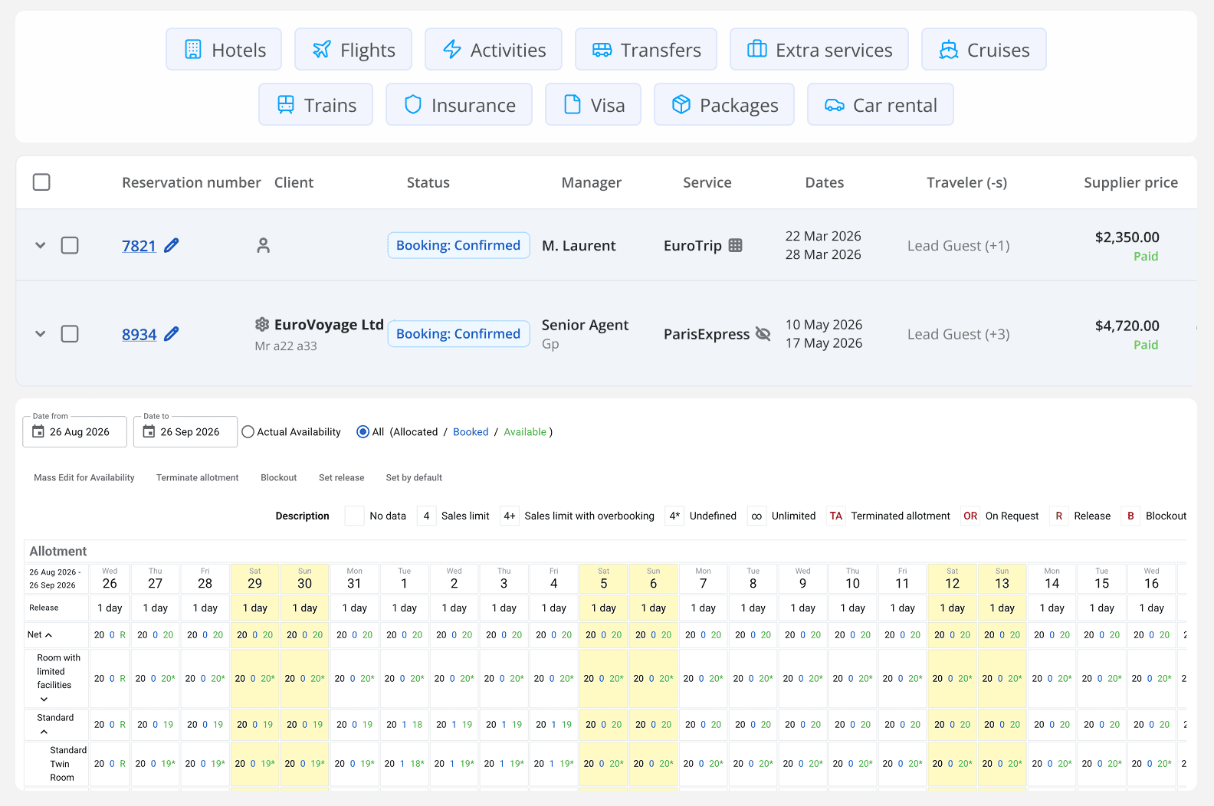Screen dimensions: 1214x806
Task: Go to the Visa tab
Action: click(593, 105)
